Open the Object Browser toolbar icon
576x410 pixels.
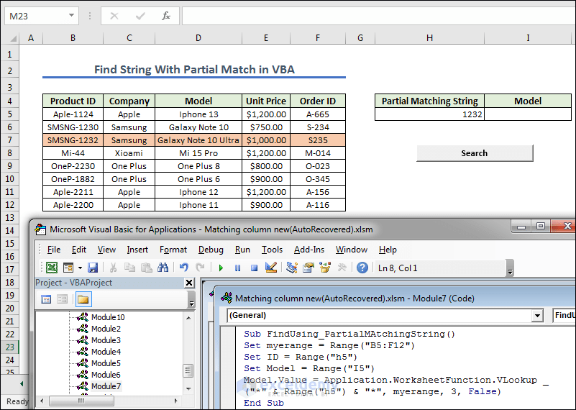coord(325,268)
